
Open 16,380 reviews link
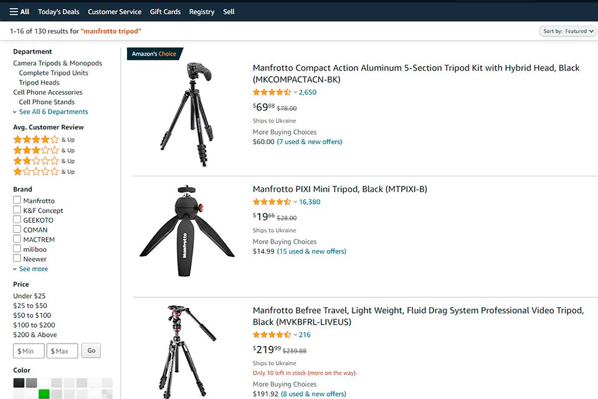310,201
